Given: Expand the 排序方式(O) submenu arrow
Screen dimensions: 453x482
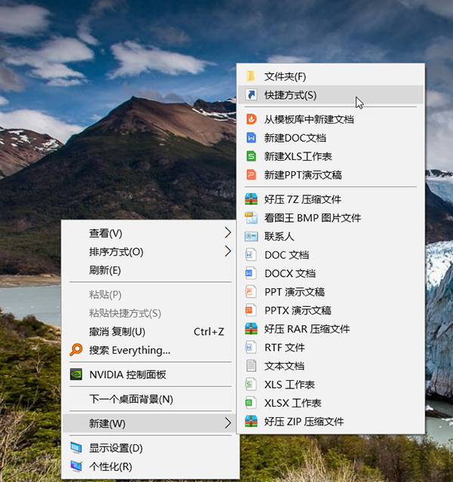Looking at the screenshot, I should (x=228, y=251).
